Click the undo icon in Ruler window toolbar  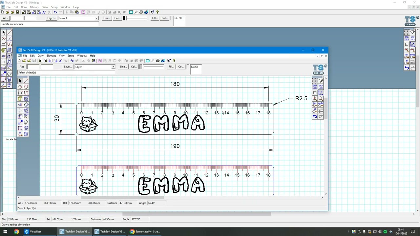(x=72, y=61)
